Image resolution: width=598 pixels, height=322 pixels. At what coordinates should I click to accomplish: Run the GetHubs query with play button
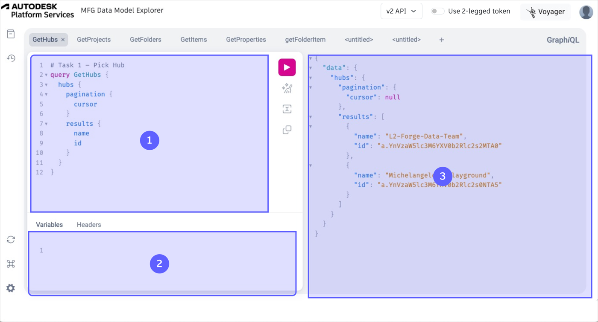(x=287, y=67)
